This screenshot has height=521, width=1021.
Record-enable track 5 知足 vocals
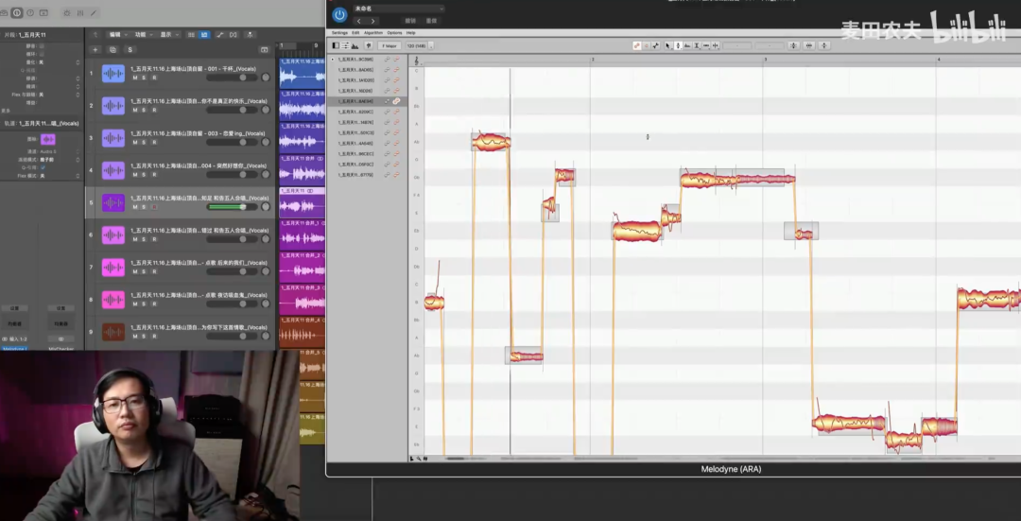[154, 206]
